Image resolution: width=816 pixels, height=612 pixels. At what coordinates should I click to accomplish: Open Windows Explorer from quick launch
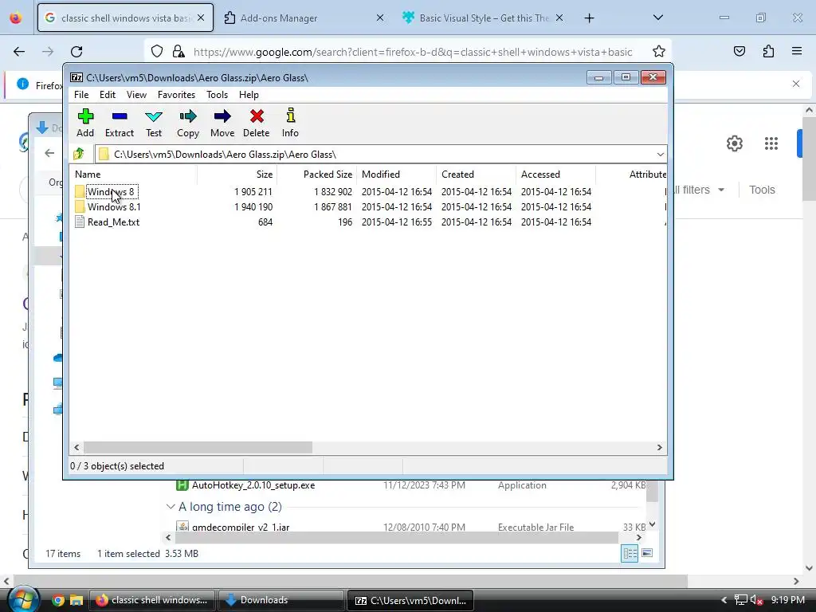click(76, 600)
